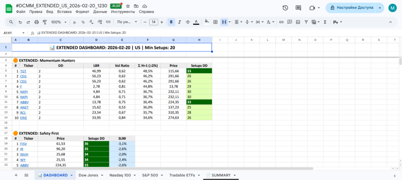Open the Данные menu

click(x=100, y=12)
